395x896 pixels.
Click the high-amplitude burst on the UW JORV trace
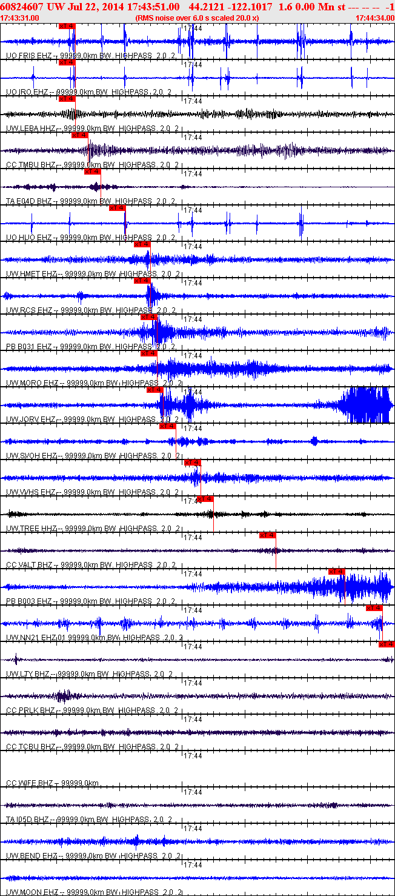coord(366,405)
